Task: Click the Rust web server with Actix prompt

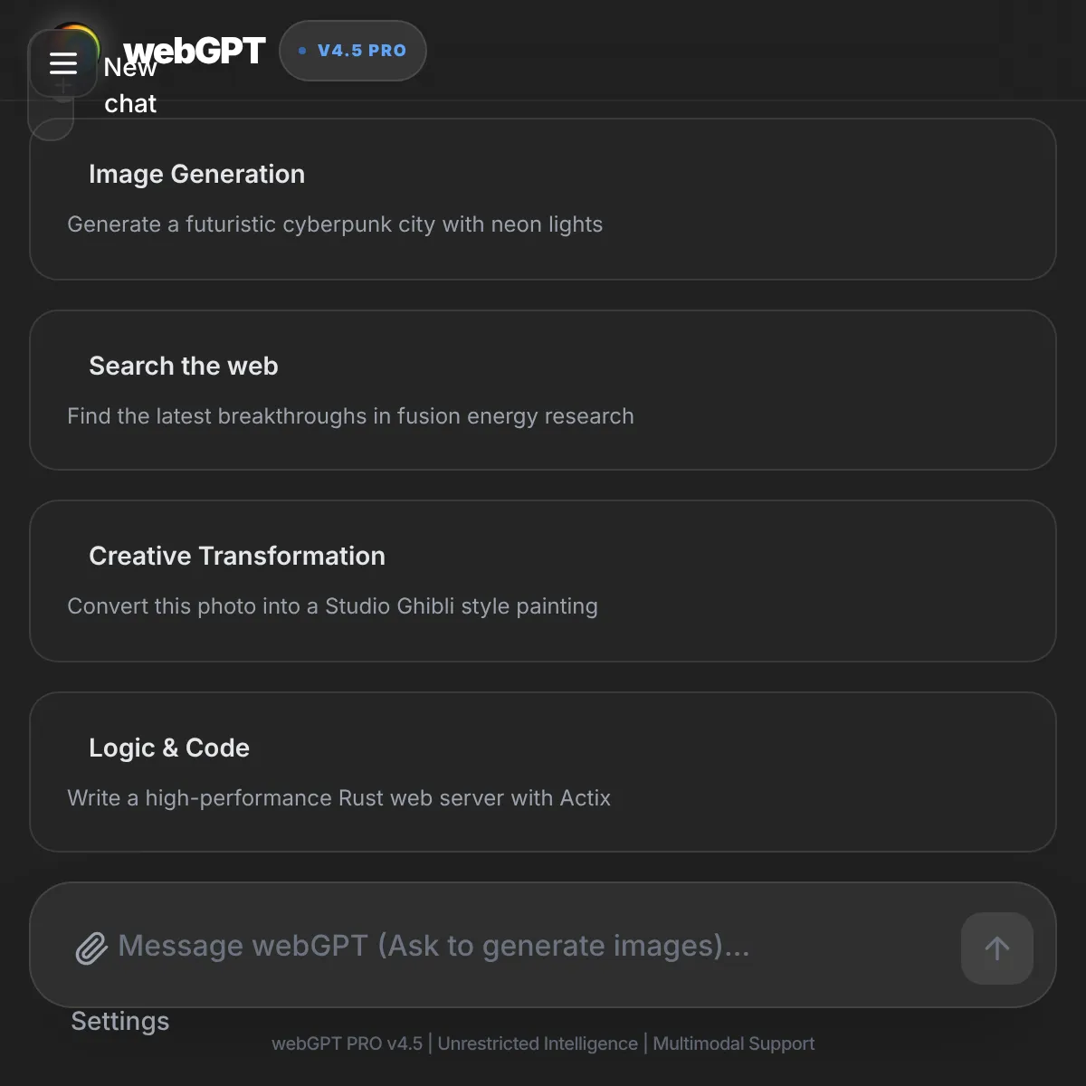Action: coord(338,798)
